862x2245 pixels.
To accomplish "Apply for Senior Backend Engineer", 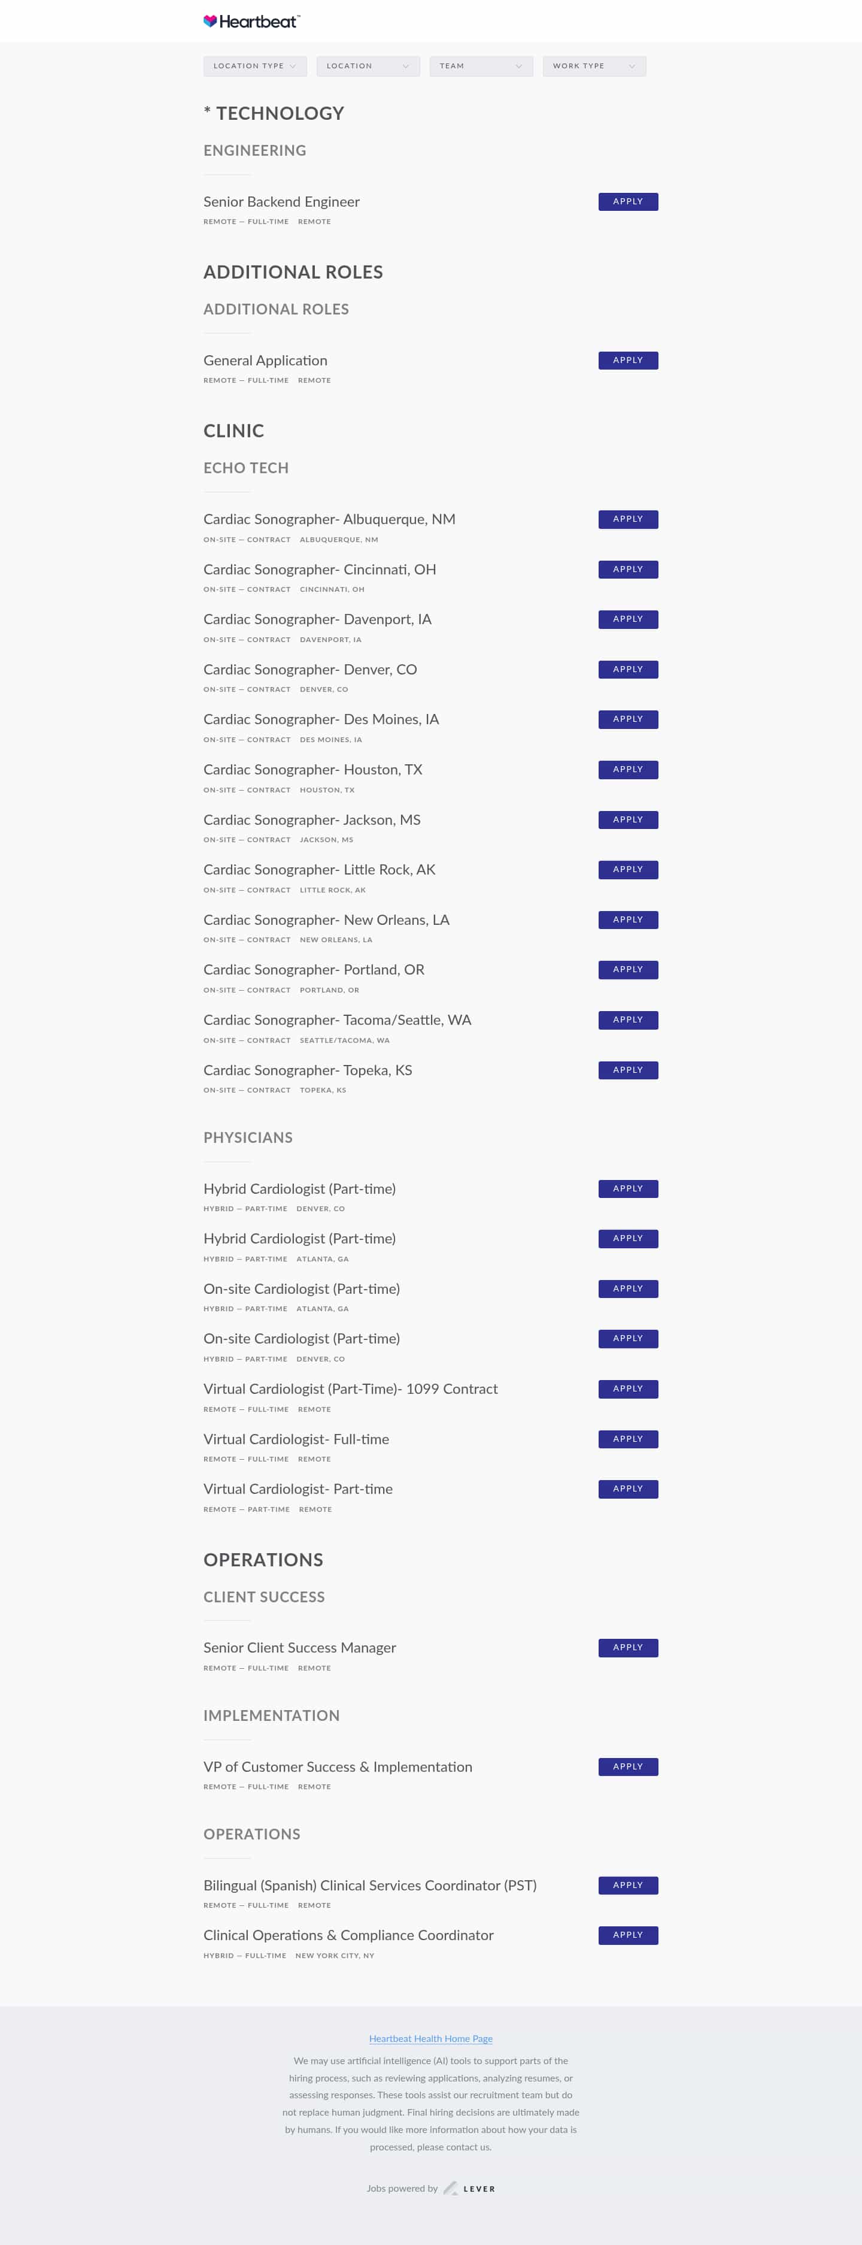I will point(628,201).
